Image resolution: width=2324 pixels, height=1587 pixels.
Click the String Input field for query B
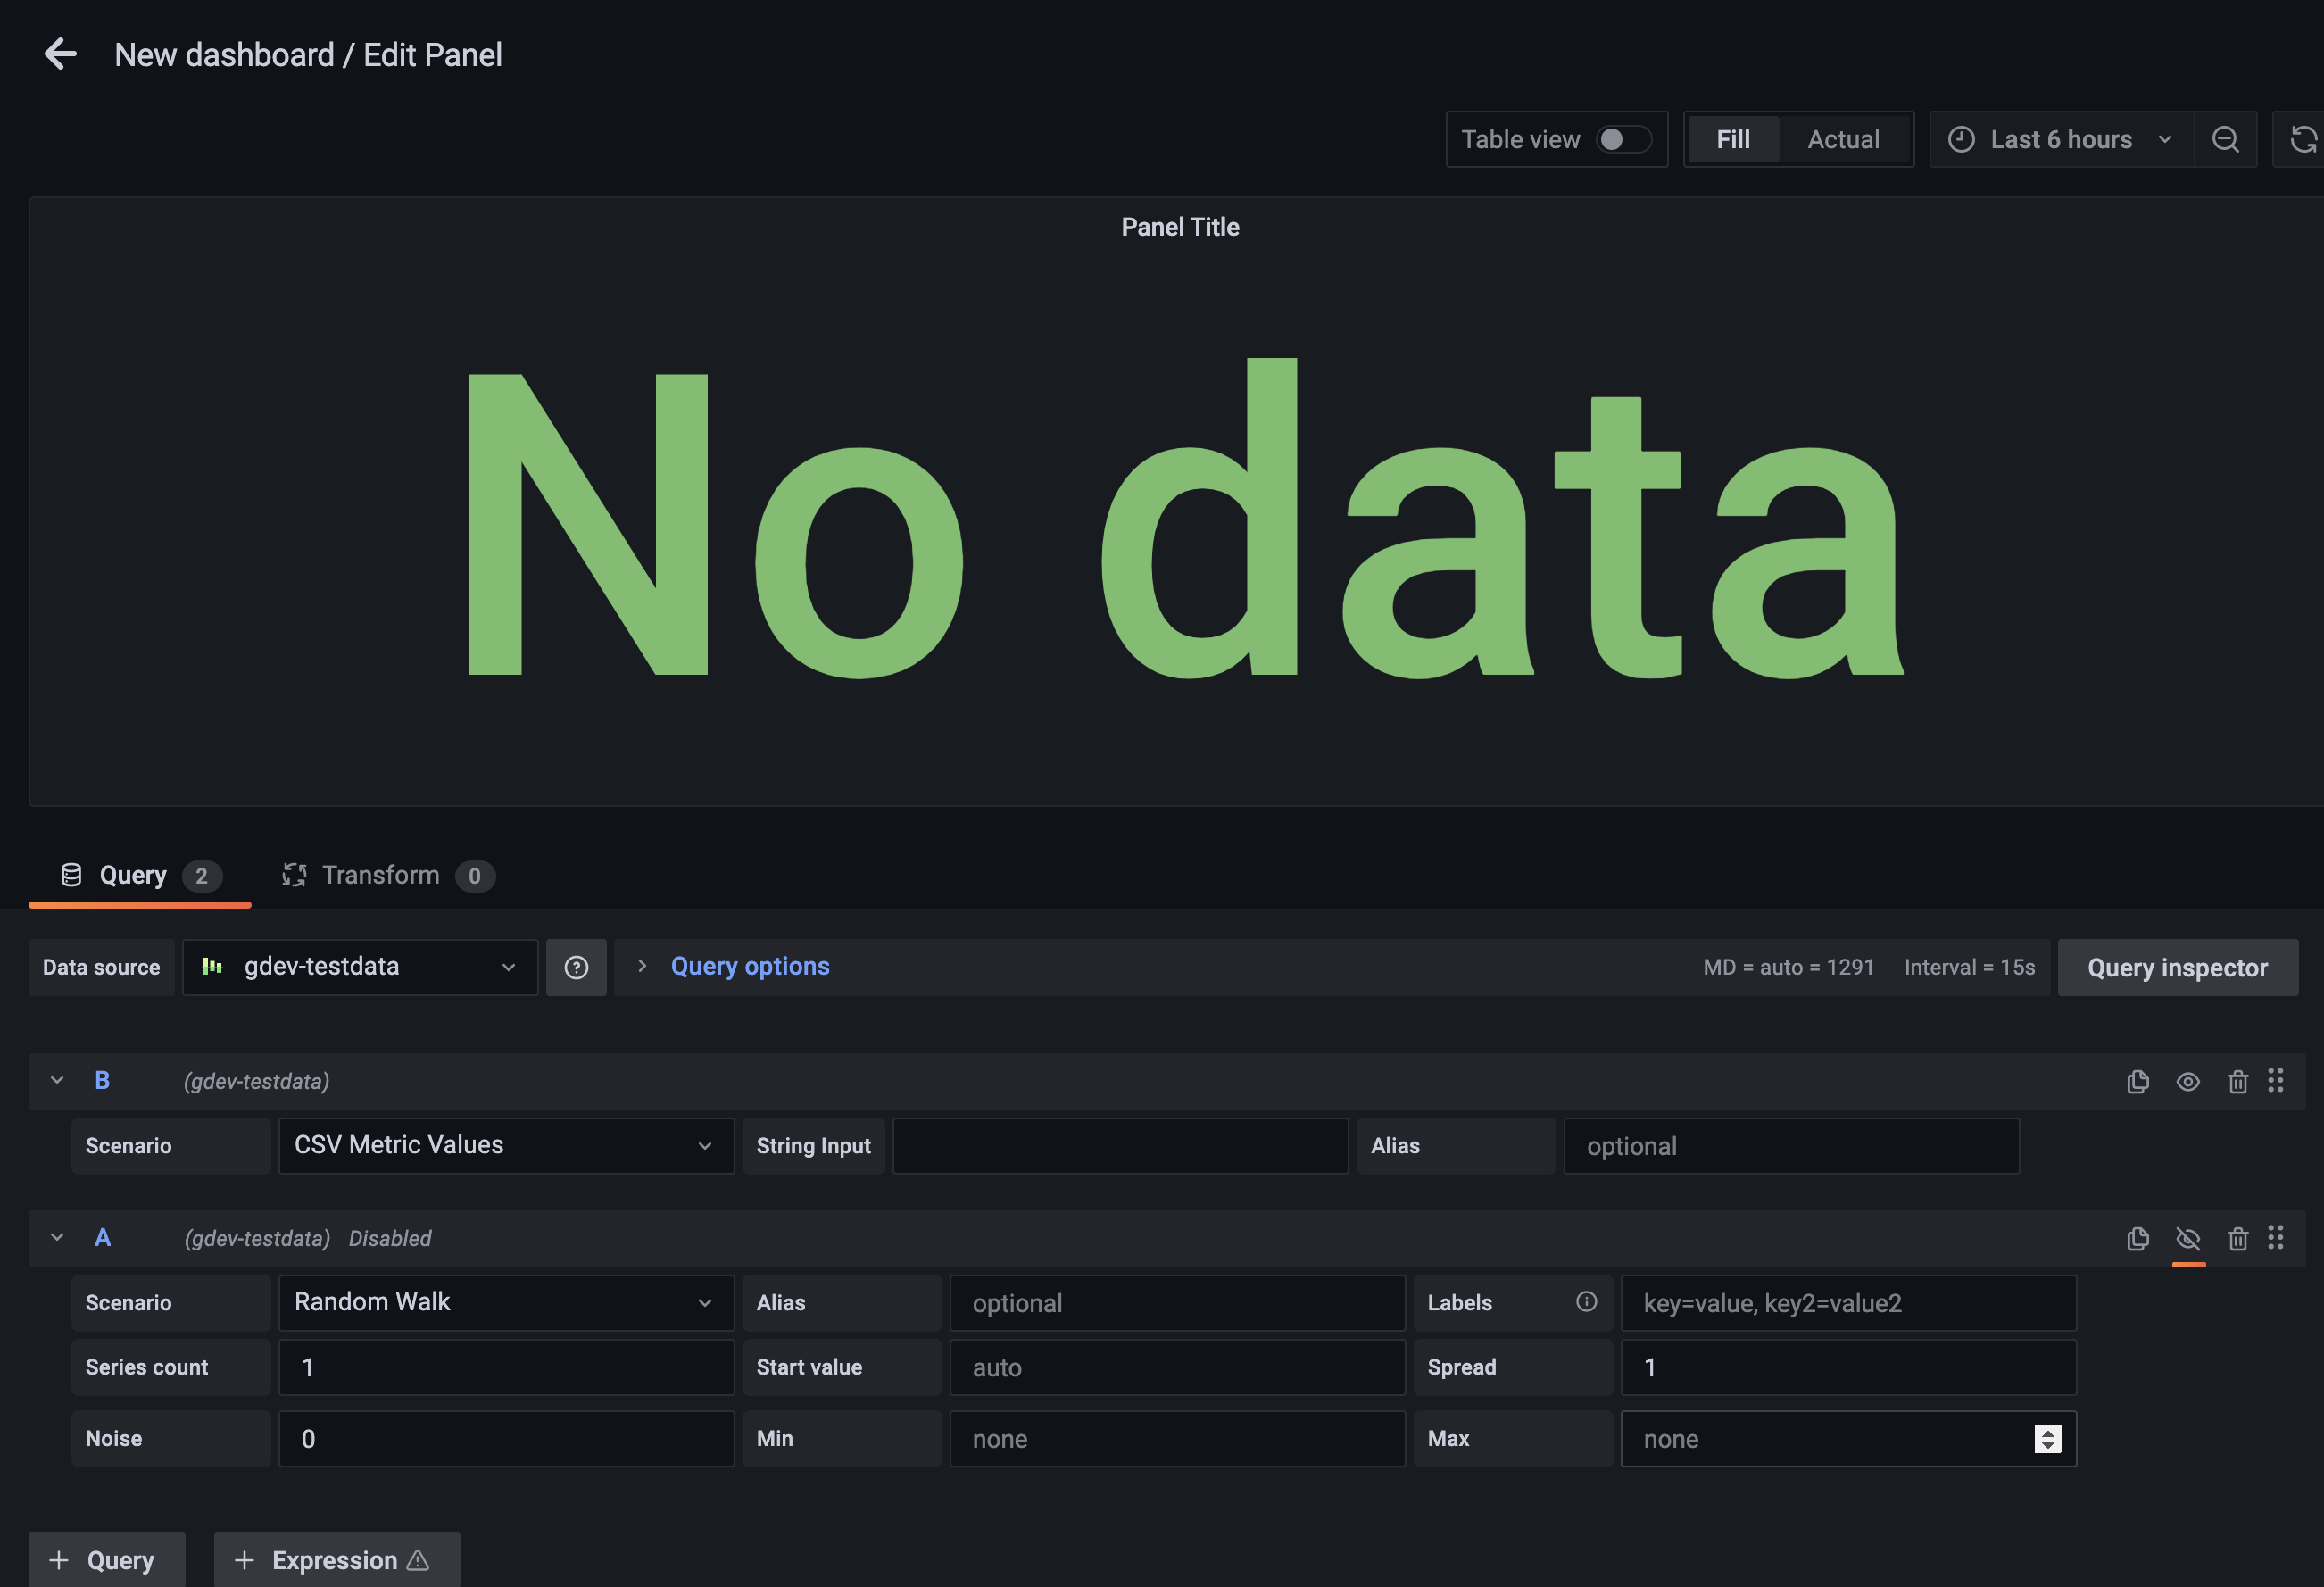point(1120,1145)
